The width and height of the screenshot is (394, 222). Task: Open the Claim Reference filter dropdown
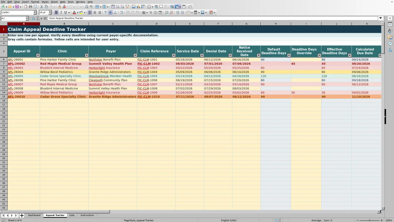[x=173, y=55]
